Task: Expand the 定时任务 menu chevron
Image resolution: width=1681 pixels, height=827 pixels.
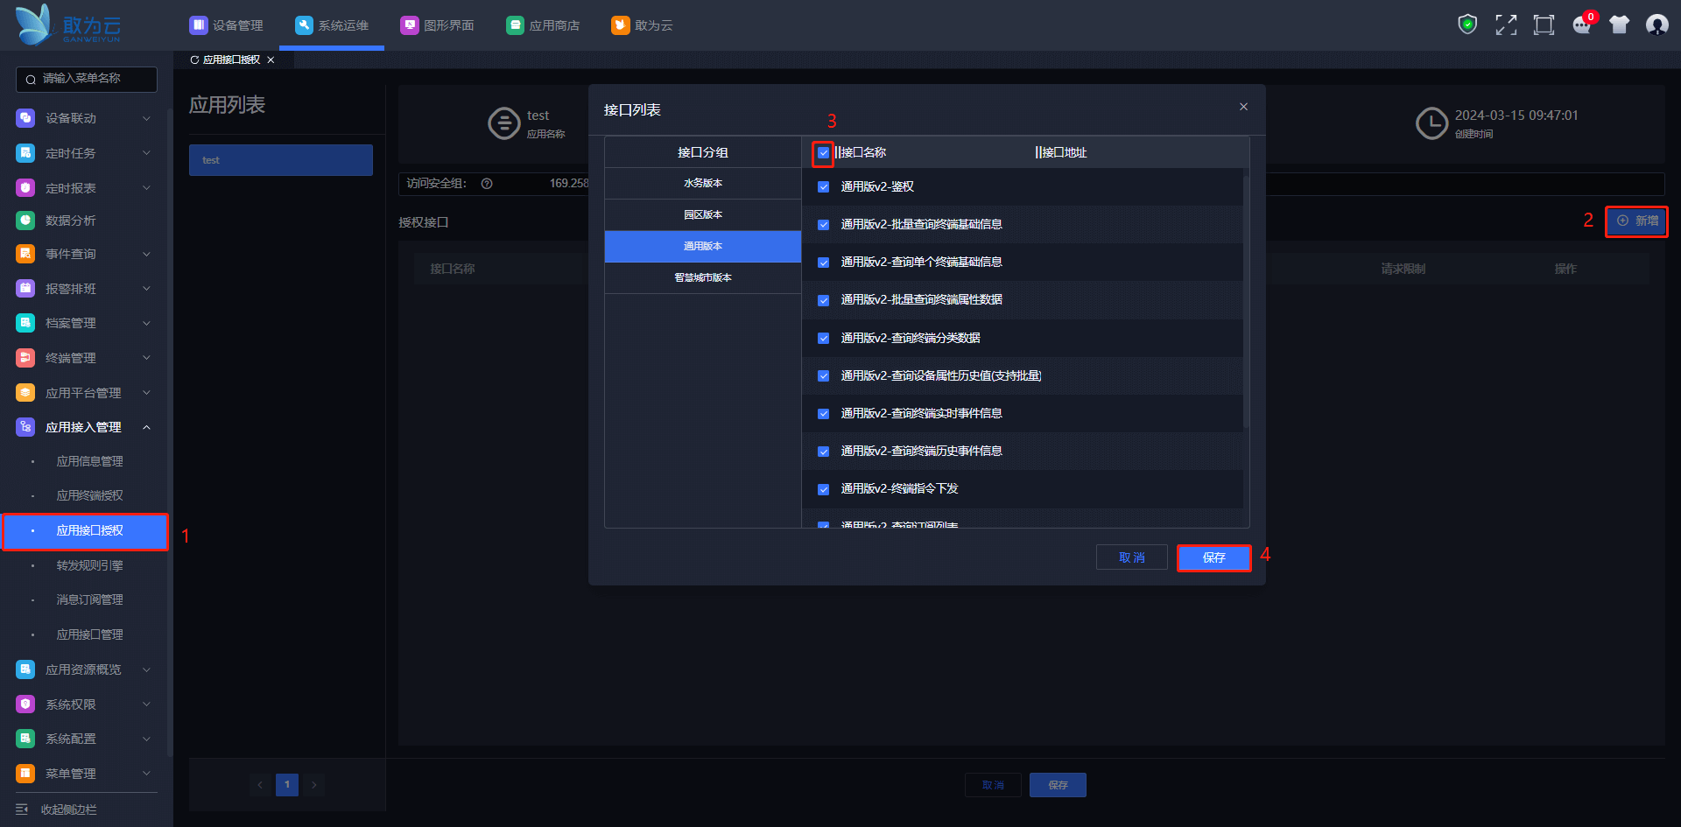Action: tap(146, 153)
